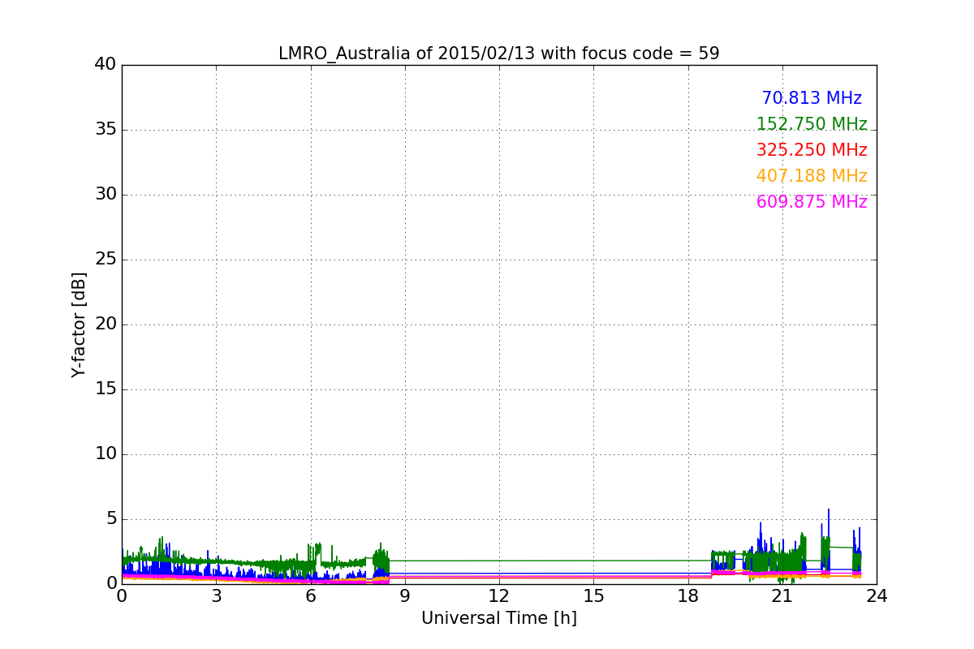
Task: Click the 12 tick on the x-axis
Action: point(499,596)
